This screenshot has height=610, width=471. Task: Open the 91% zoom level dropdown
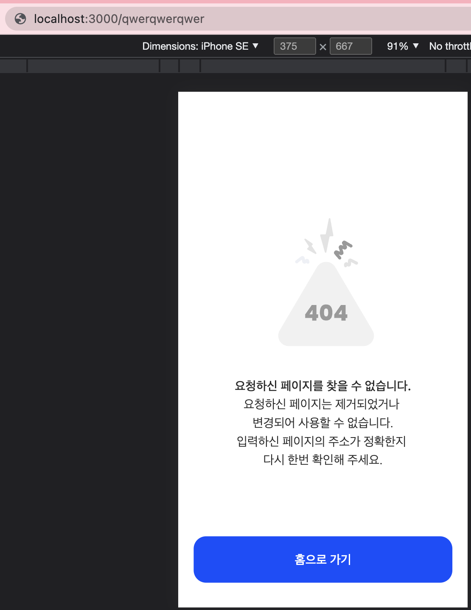[x=403, y=46]
